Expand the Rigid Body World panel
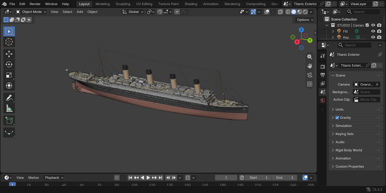This screenshot has width=386, height=193. tap(356, 150)
